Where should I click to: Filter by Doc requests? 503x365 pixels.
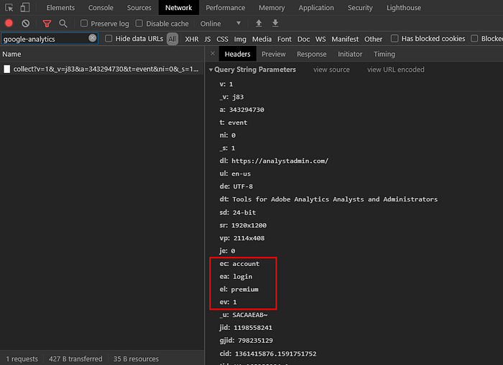[303, 39]
